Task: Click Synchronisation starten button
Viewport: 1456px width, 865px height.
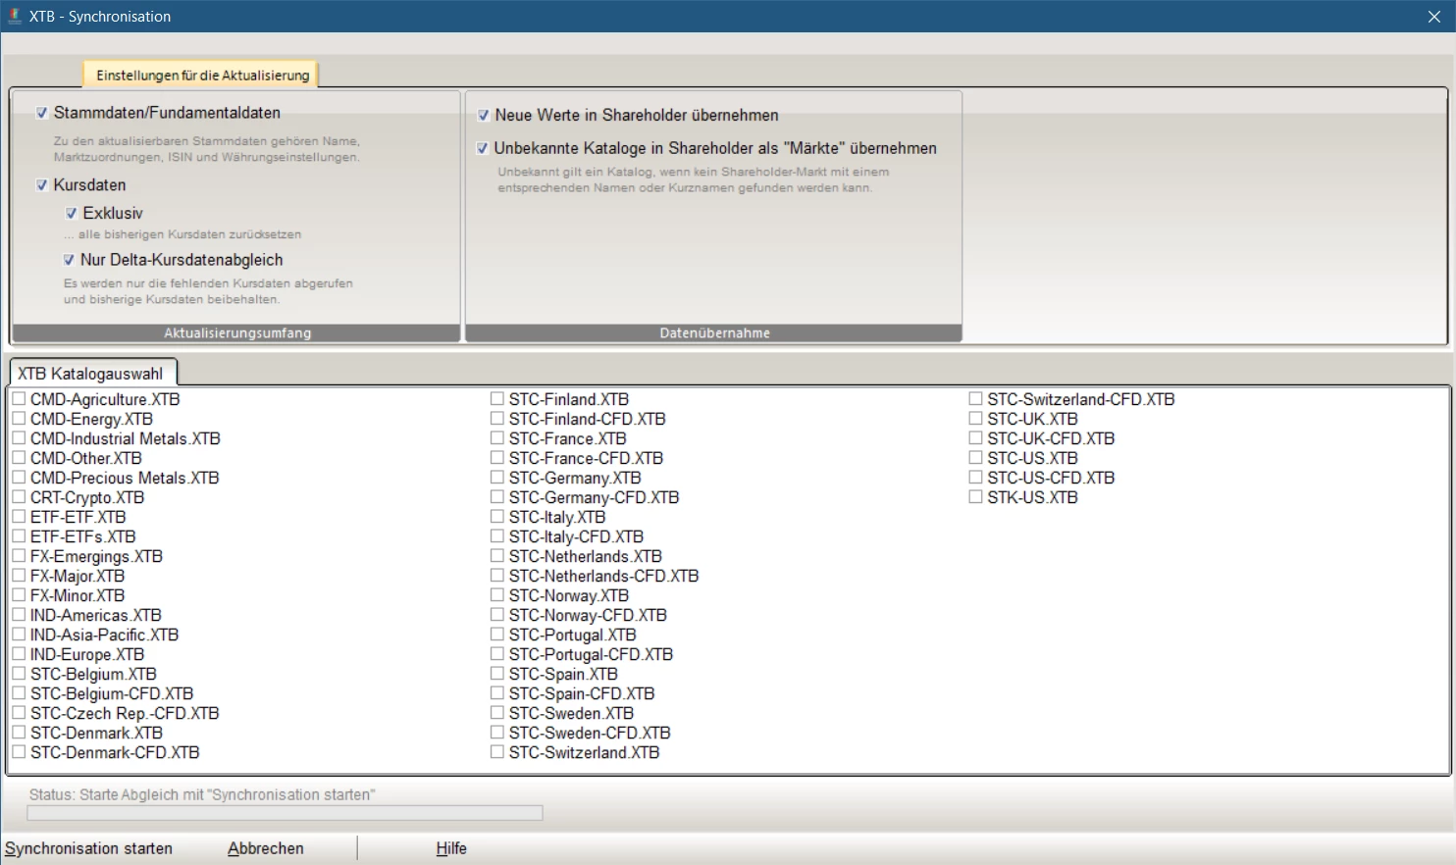Action: click(88, 848)
